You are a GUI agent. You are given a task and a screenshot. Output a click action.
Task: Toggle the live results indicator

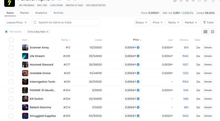point(6,32)
